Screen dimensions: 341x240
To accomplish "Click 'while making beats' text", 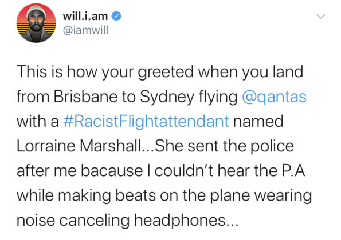I will coord(87,196).
